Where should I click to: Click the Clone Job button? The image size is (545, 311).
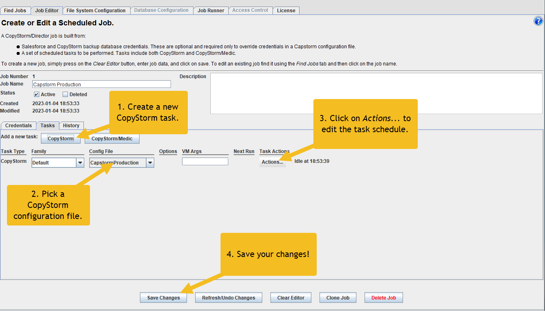(338, 298)
